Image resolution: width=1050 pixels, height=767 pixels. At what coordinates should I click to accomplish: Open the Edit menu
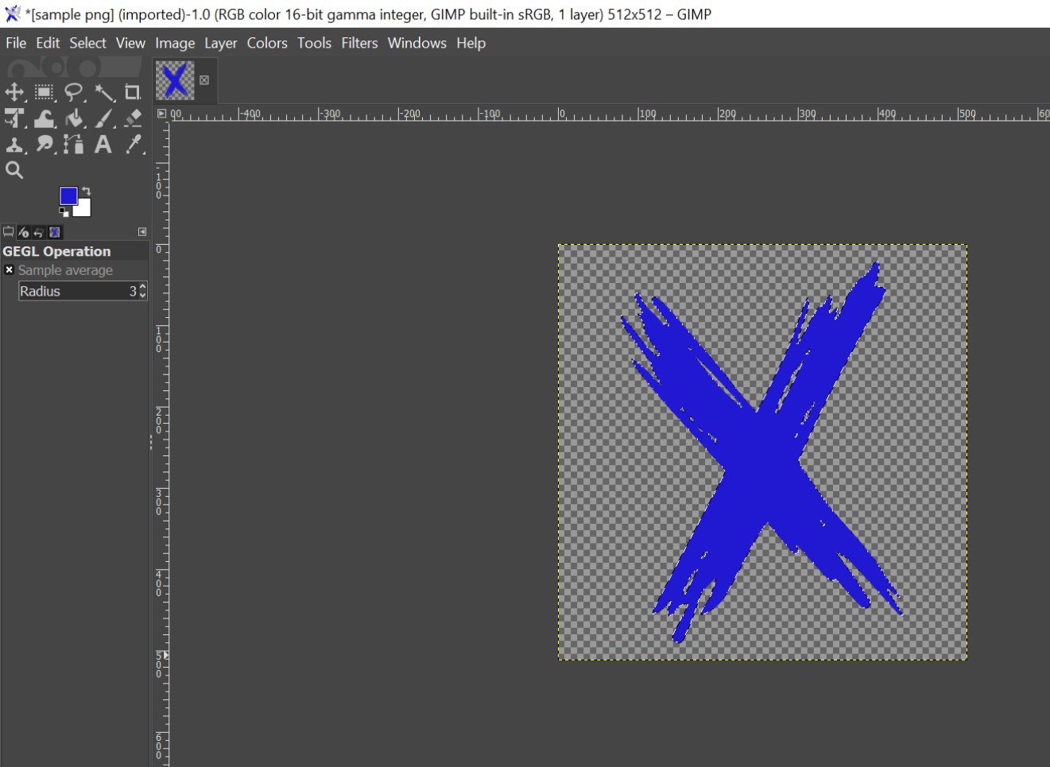(48, 43)
